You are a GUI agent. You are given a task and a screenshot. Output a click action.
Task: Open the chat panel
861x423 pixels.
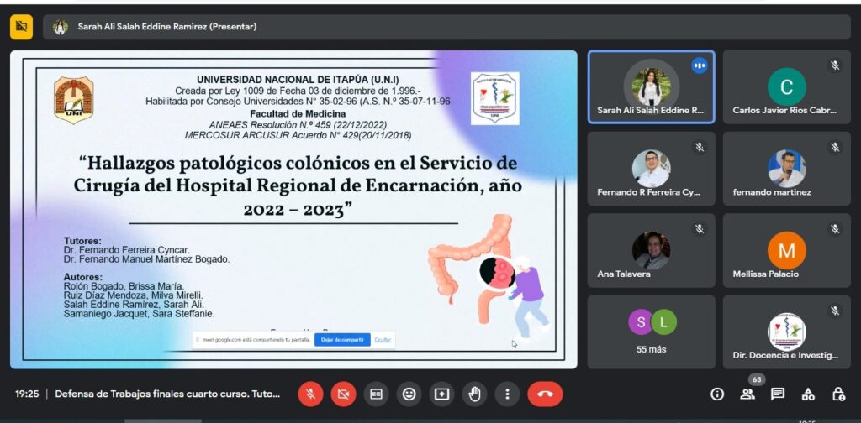coord(778,394)
